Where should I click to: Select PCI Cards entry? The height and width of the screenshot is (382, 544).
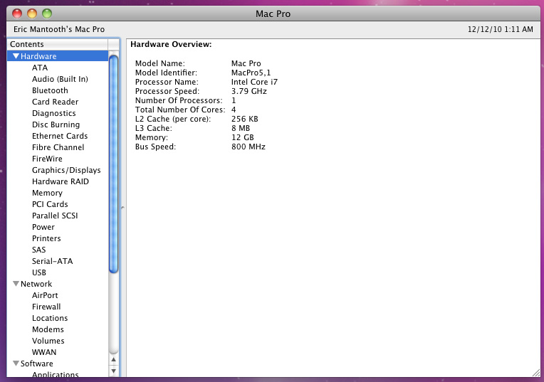50,204
